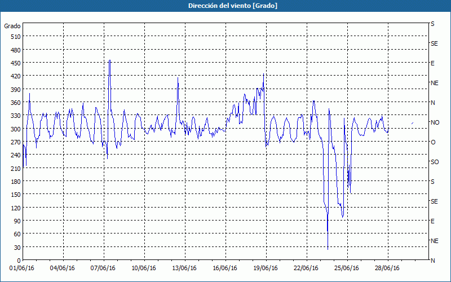
Task: Click the 28/06/16 date label
Action: [387, 268]
